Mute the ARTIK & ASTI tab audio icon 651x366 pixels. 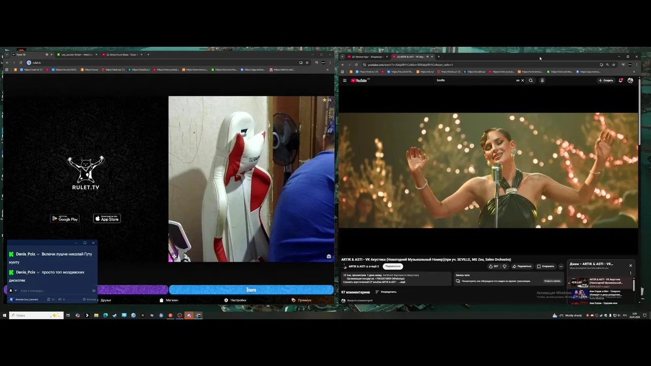coord(427,56)
